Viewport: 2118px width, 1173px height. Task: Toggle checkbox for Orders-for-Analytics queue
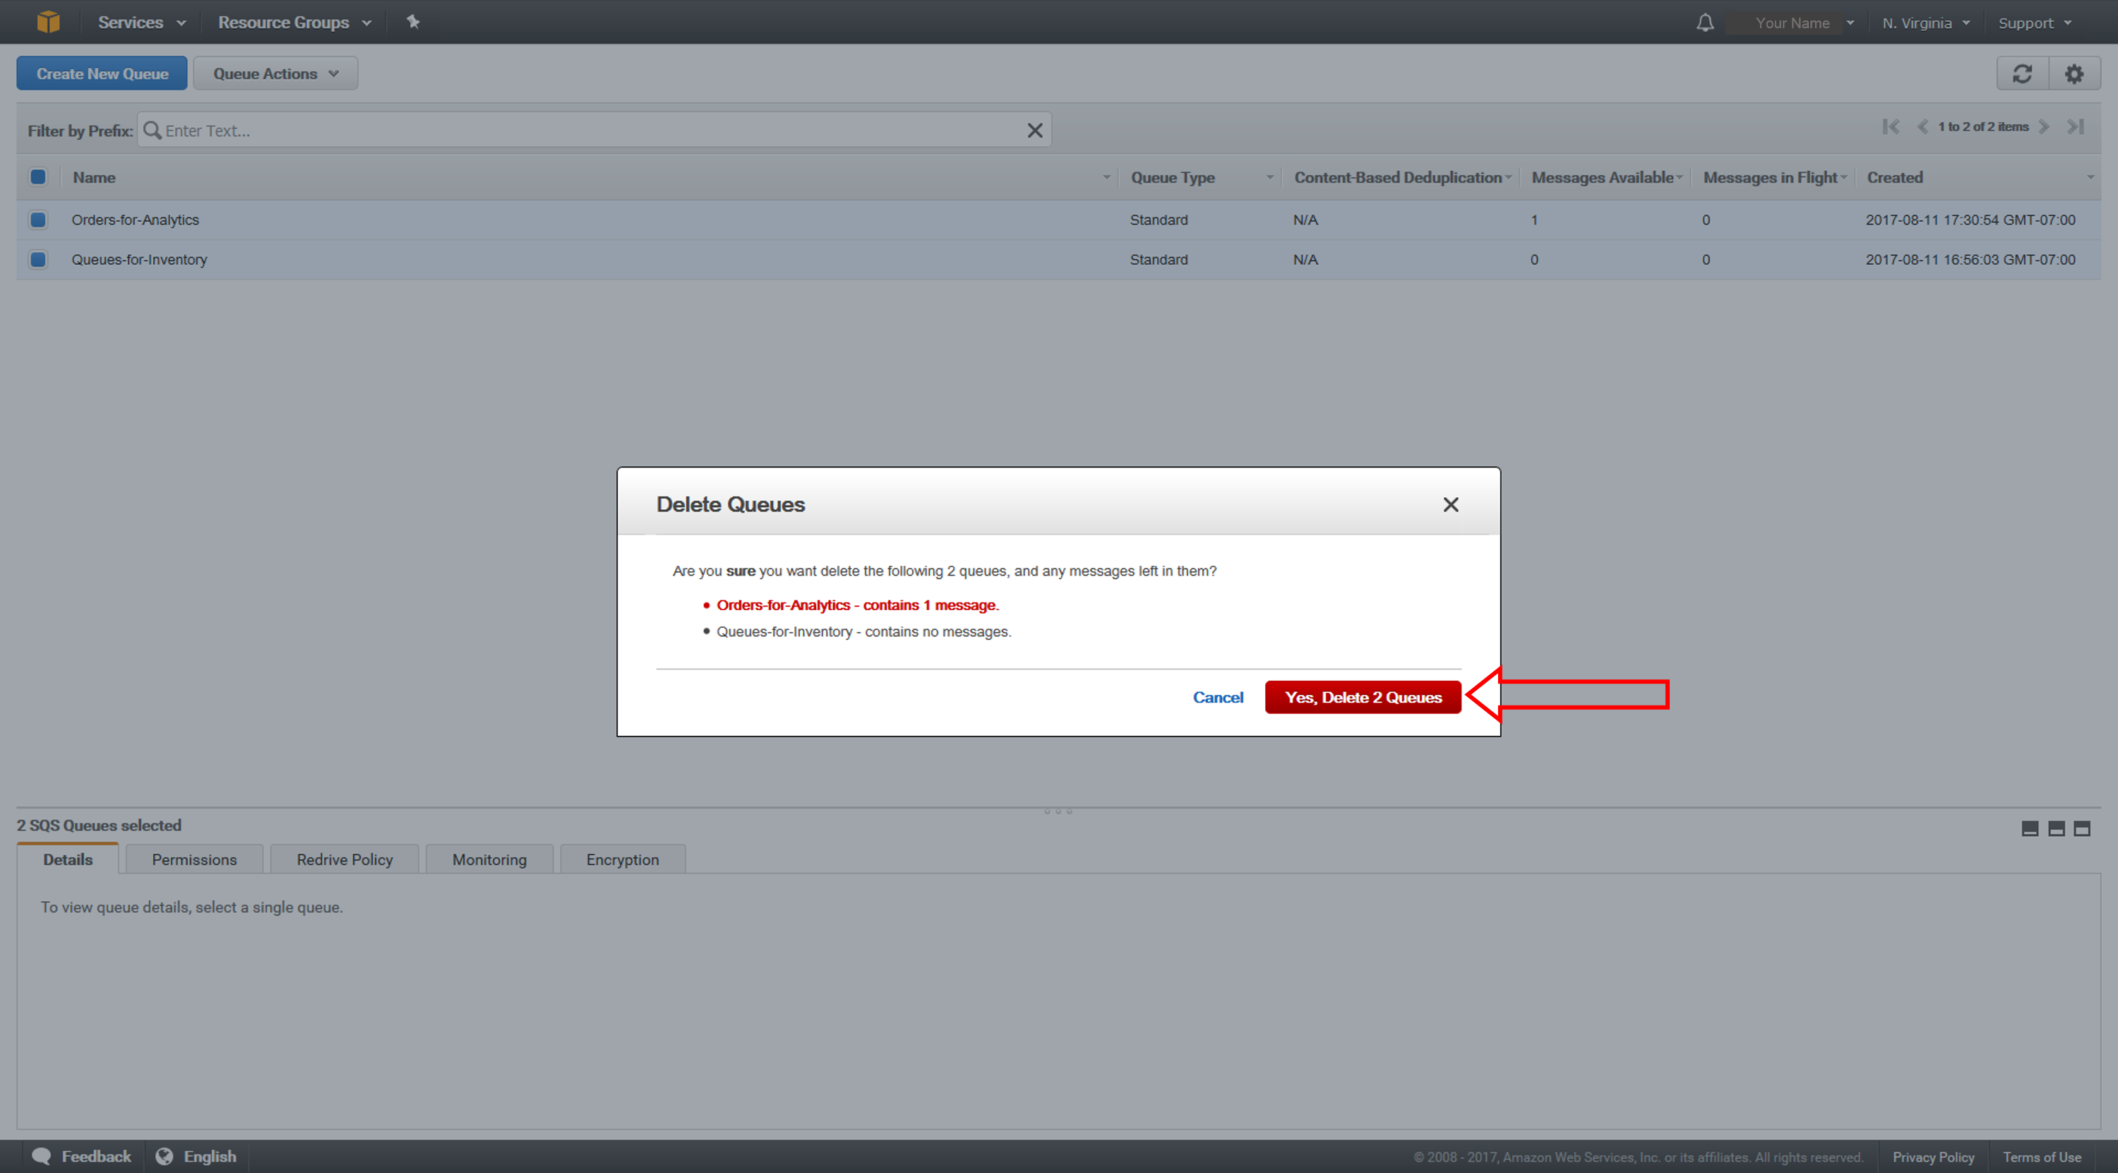tap(39, 220)
